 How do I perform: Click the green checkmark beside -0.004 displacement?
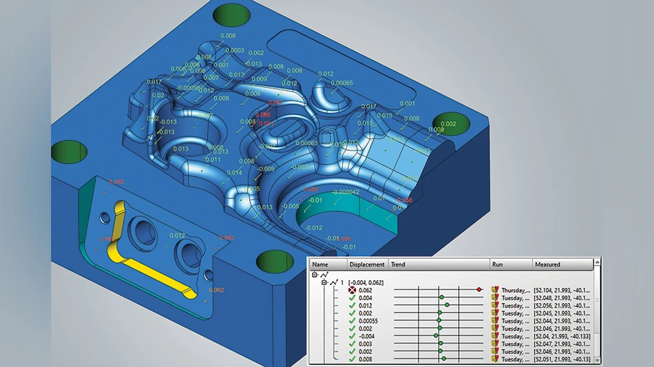pos(353,336)
